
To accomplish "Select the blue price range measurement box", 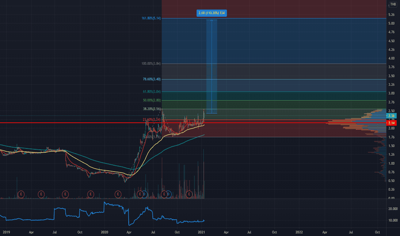I will coord(212,67).
